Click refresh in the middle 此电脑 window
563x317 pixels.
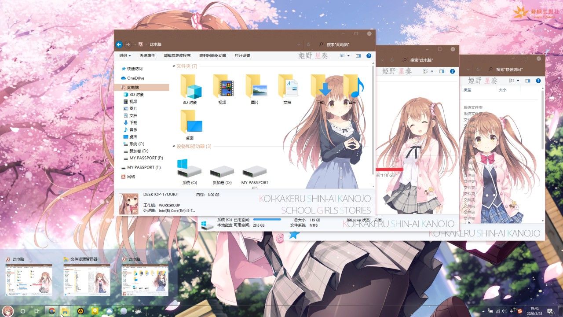(x=392, y=60)
